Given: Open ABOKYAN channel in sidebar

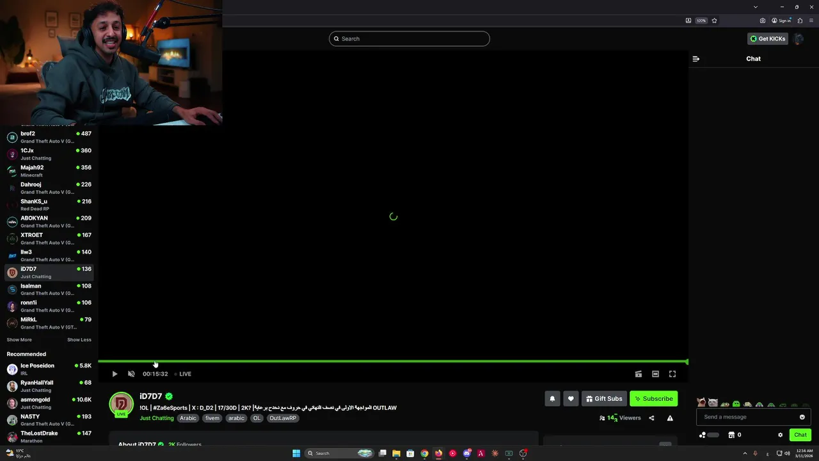Looking at the screenshot, I should pyautogui.click(x=49, y=222).
